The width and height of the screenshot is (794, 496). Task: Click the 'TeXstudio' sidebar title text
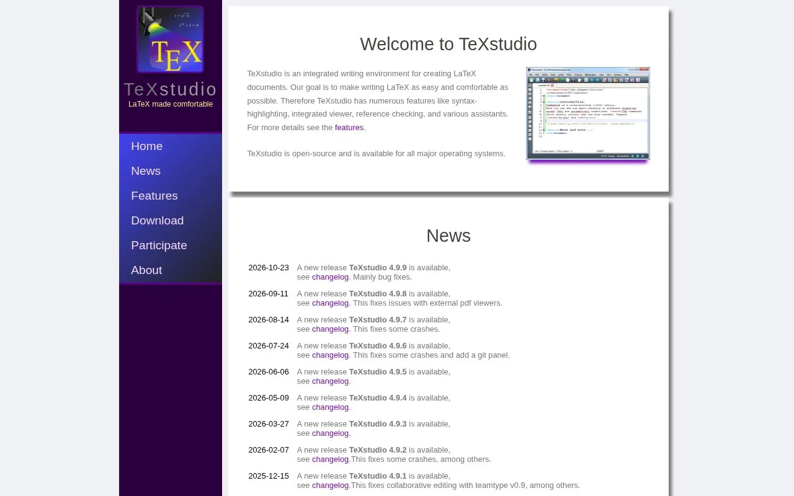click(171, 89)
